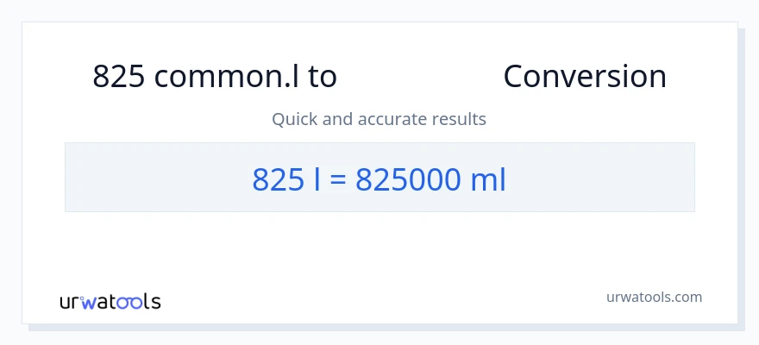Click the right empty area of the result box
This screenshot has height=345, width=759.
[x=604, y=178]
